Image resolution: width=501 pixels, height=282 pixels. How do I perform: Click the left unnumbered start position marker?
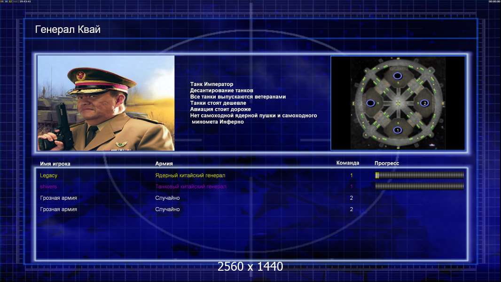(x=370, y=103)
